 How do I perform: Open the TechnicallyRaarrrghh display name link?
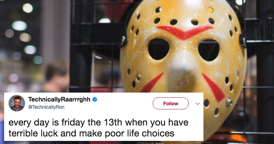[59, 99]
